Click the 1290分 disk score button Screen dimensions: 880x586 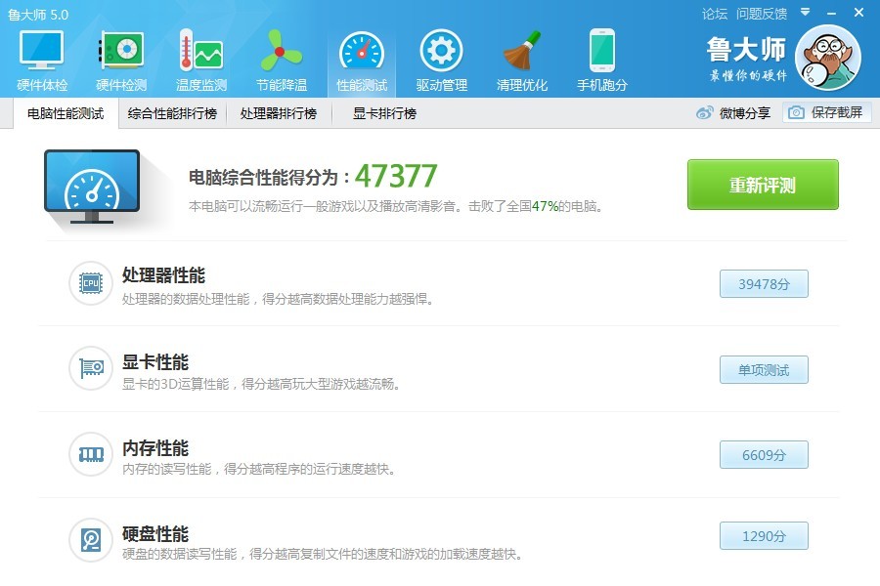(764, 536)
